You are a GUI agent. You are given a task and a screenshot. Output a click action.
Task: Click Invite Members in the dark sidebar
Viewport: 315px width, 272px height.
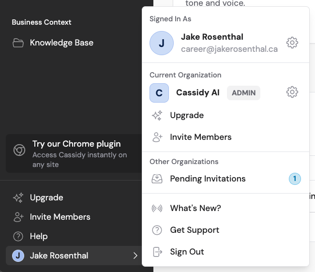74,217
